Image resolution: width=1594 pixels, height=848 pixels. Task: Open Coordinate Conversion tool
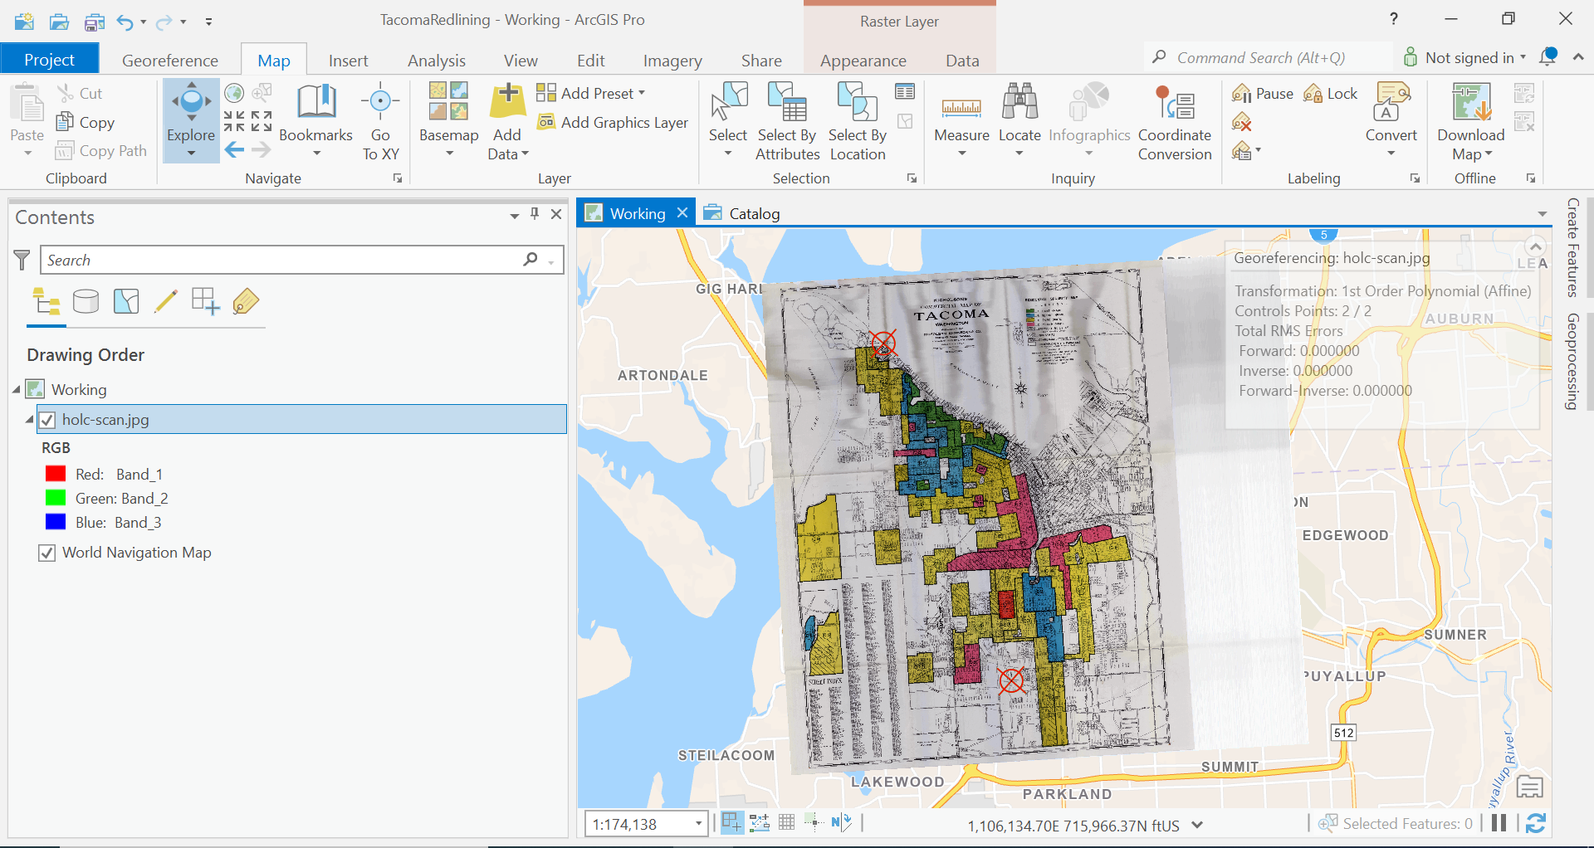[1175, 120]
